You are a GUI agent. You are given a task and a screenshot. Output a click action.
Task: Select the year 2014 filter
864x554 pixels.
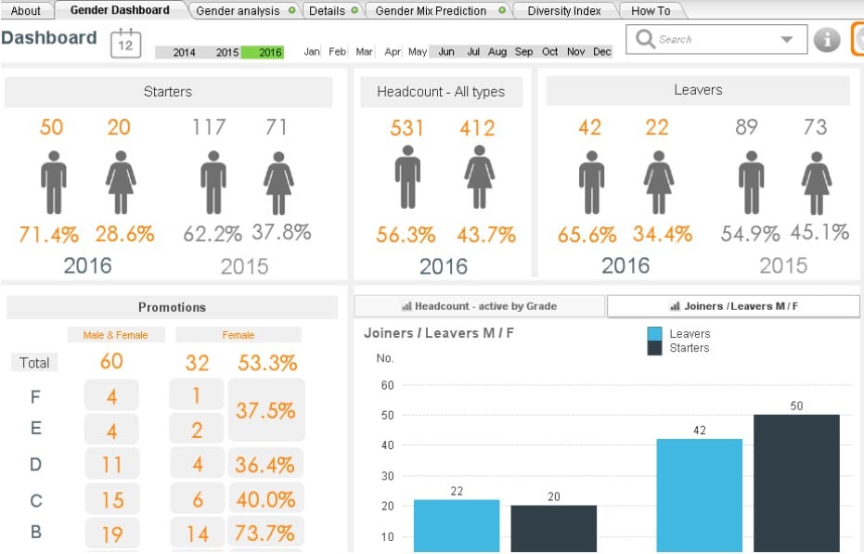tap(184, 52)
